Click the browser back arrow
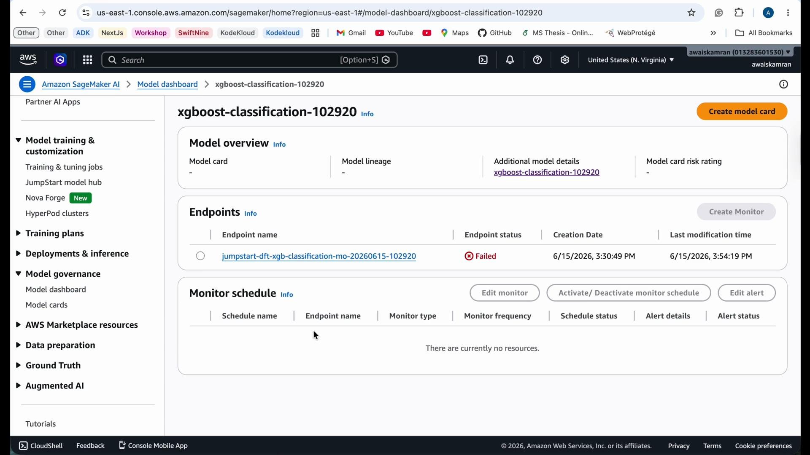Viewport: 810px width, 455px height. (x=23, y=13)
